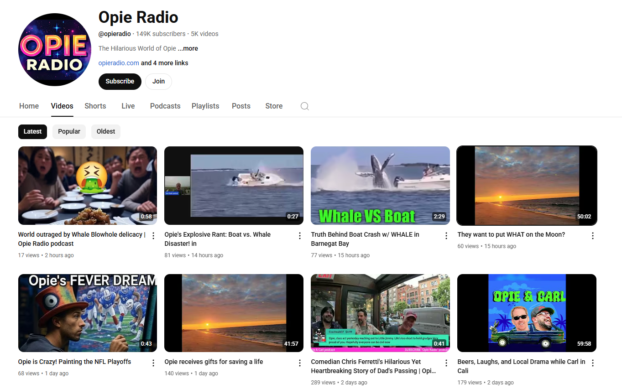Image resolution: width=622 pixels, height=389 pixels.
Task: Open options menu for They want to put WHAT video
Action: [x=593, y=236]
